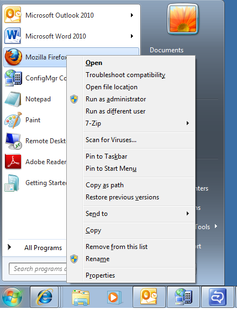Image resolution: width=237 pixels, height=309 pixels.
Task: Click the blue arrow taskbar icon
Action: pyautogui.click(x=218, y=296)
